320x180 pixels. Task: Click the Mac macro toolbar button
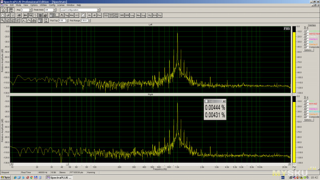[x=138, y=15]
